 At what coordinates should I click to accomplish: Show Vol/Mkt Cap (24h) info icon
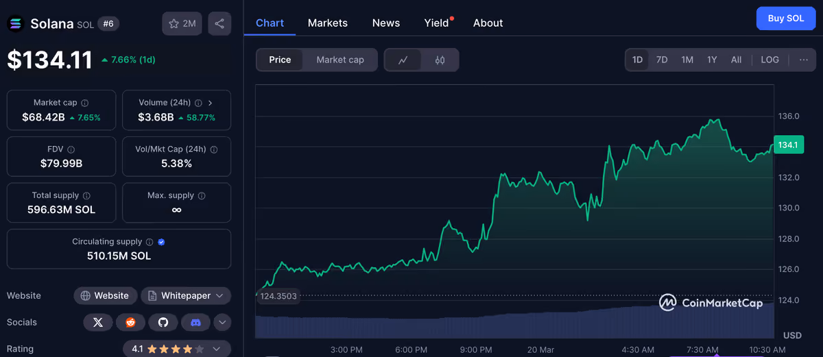point(214,149)
